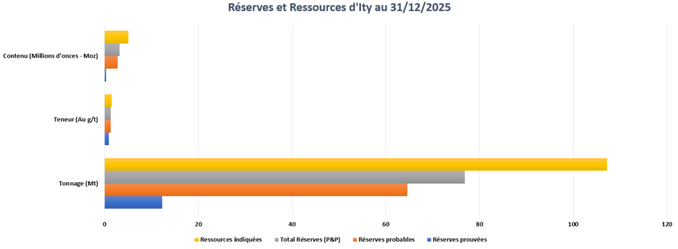This screenshot has width=678, height=249.
Task: Click the x-axis value 120
Action: click(x=667, y=224)
